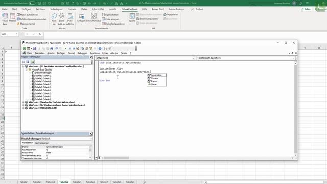The width and height of the screenshot is (327, 184).
Task: Open the Makros dialog from the ribbon
Action: point(12,18)
